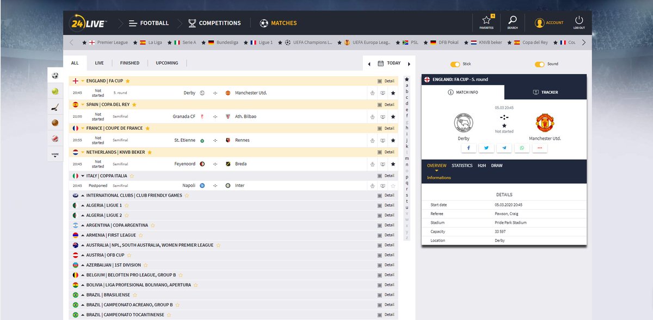Unfavorite the Feyenoord vs Breda match
The width and height of the screenshot is (653, 320).
tap(393, 164)
